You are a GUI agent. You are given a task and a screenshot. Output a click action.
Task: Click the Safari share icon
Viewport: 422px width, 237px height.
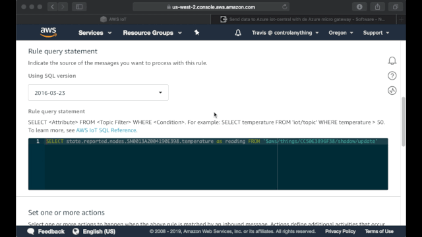coord(378,7)
